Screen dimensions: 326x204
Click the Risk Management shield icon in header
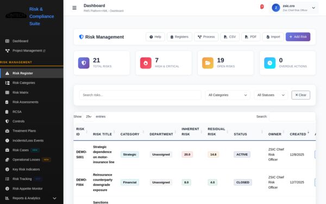pos(81,37)
